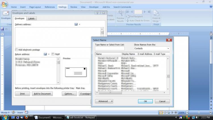The image size is (213, 120).
Task: Go to last record arrow in ribbon
Action: coord(149,12)
